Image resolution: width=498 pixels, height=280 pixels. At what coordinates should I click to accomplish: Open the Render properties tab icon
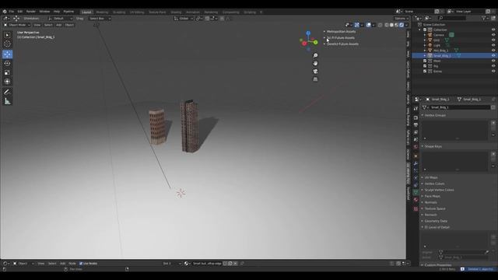[x=416, y=117]
